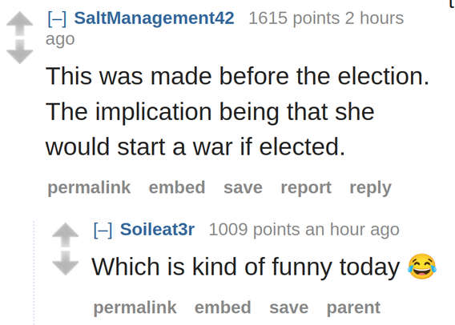This screenshot has width=455, height=325.
Task: Open Soileat3r's user profile
Action: click(x=157, y=229)
